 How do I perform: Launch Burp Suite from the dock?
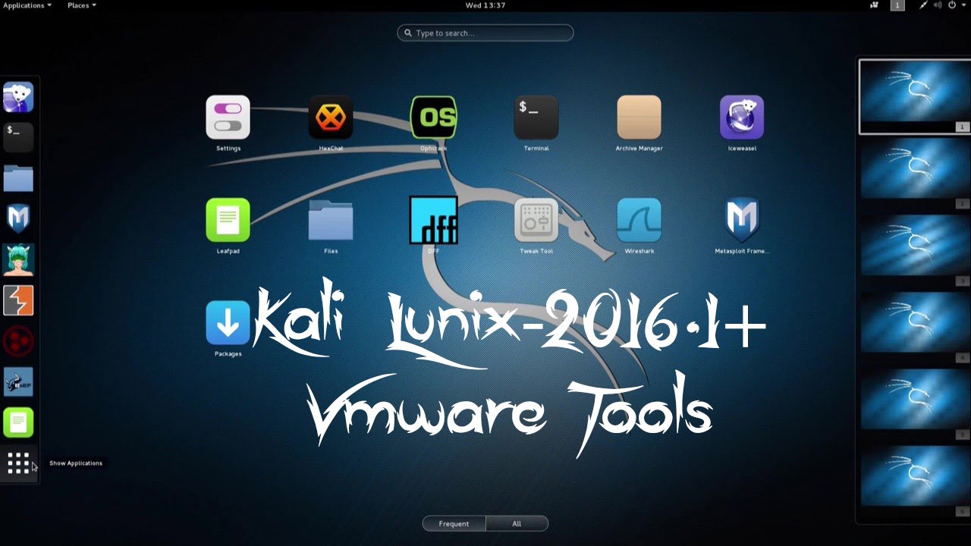[x=18, y=300]
